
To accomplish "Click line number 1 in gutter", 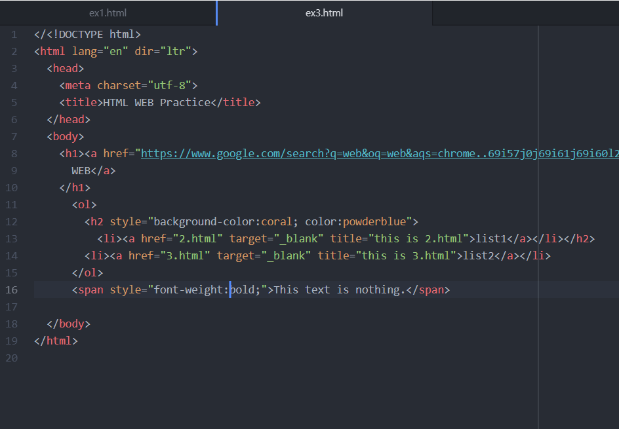I will click(14, 35).
